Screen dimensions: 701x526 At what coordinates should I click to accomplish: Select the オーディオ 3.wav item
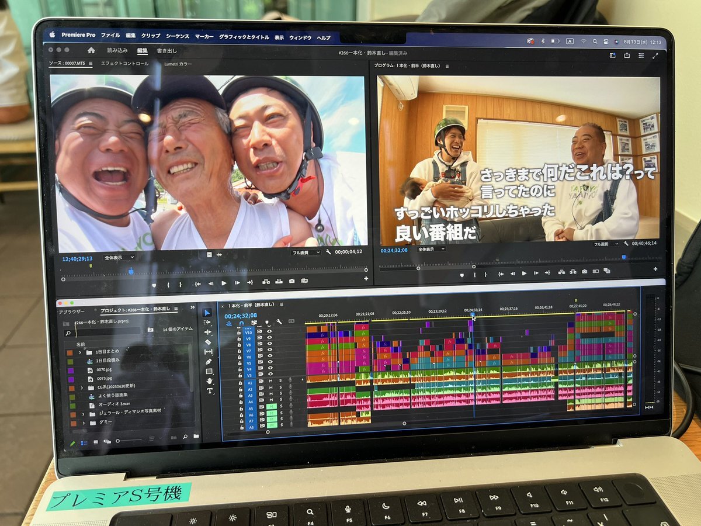pyautogui.click(x=114, y=404)
